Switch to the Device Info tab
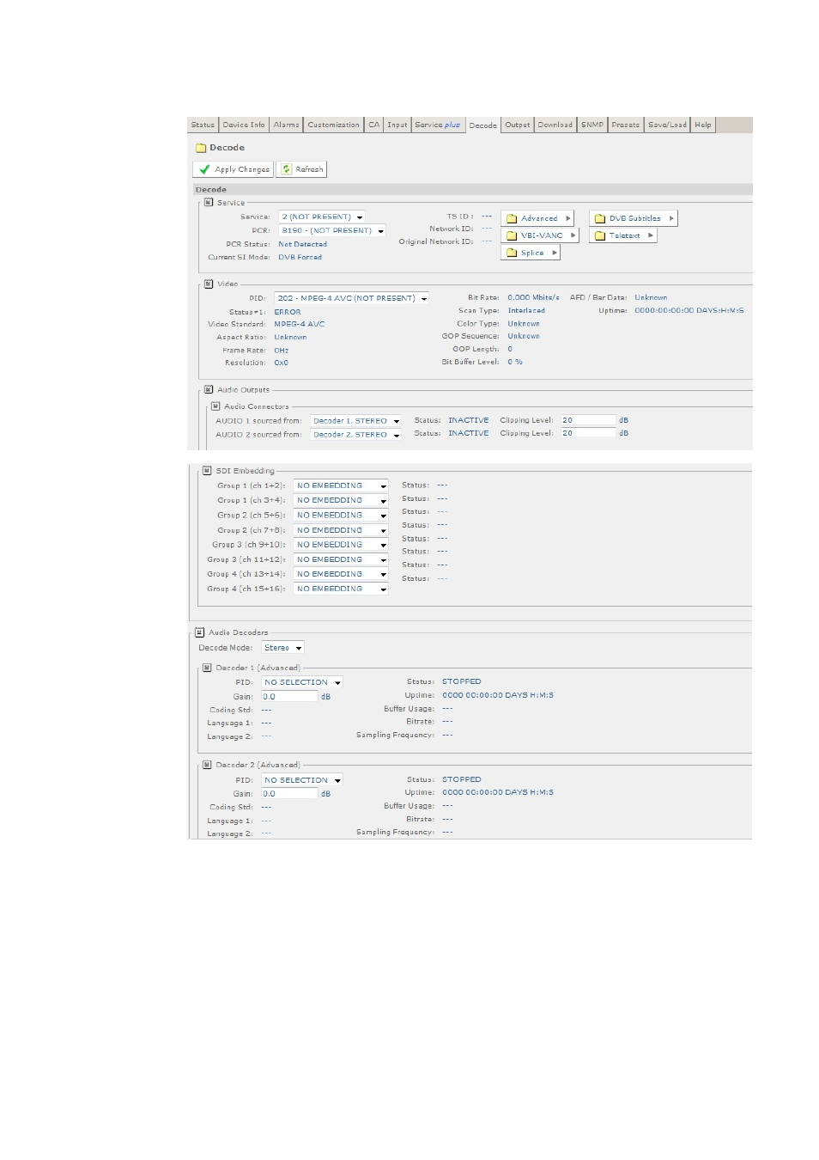Viewport: 819px width, 1160px height. [x=244, y=125]
